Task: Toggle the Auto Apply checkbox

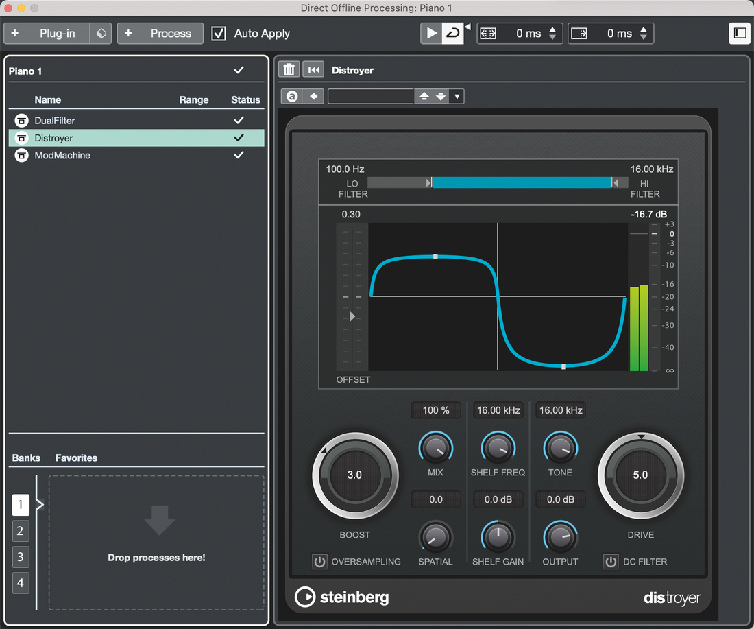Action: [219, 34]
